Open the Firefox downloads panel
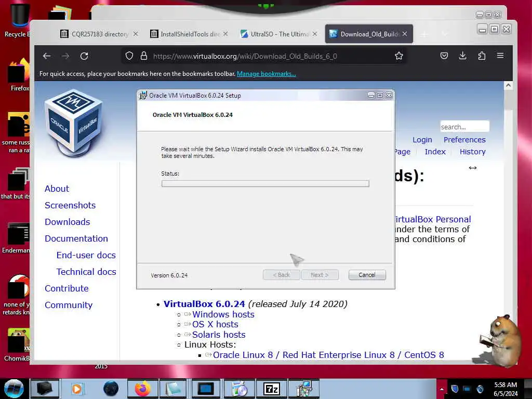The width and height of the screenshot is (532, 399). click(x=462, y=56)
